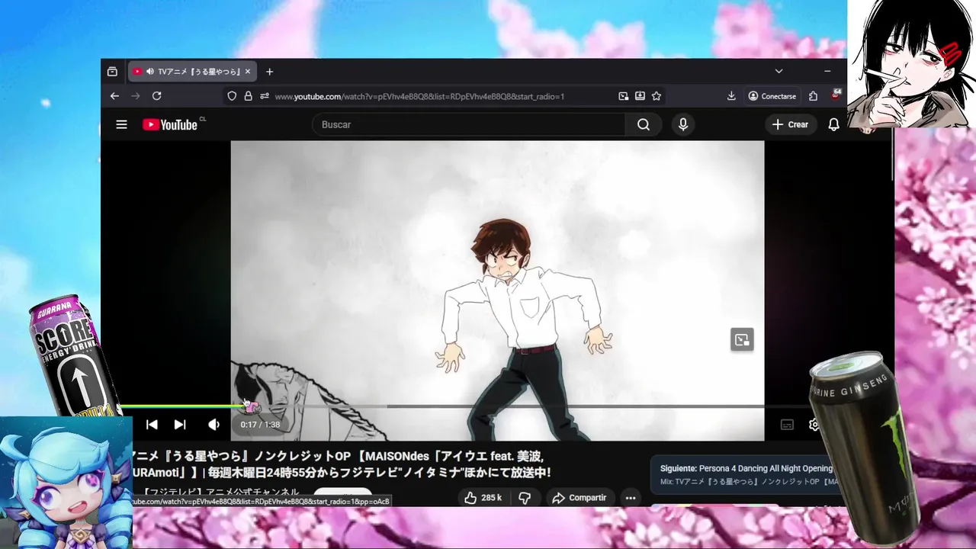Skip to the previous video

[x=152, y=425]
